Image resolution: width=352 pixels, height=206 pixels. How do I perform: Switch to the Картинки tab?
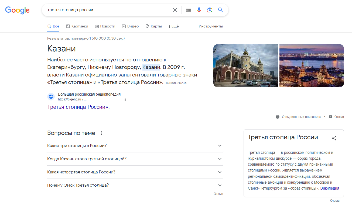pyautogui.click(x=77, y=26)
